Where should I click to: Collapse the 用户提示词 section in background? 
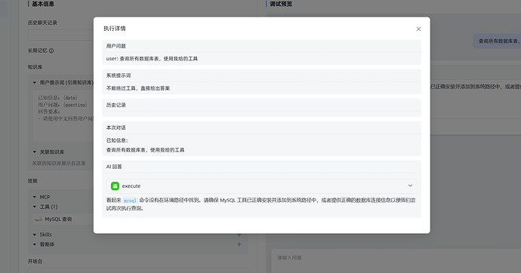[x=35, y=83]
